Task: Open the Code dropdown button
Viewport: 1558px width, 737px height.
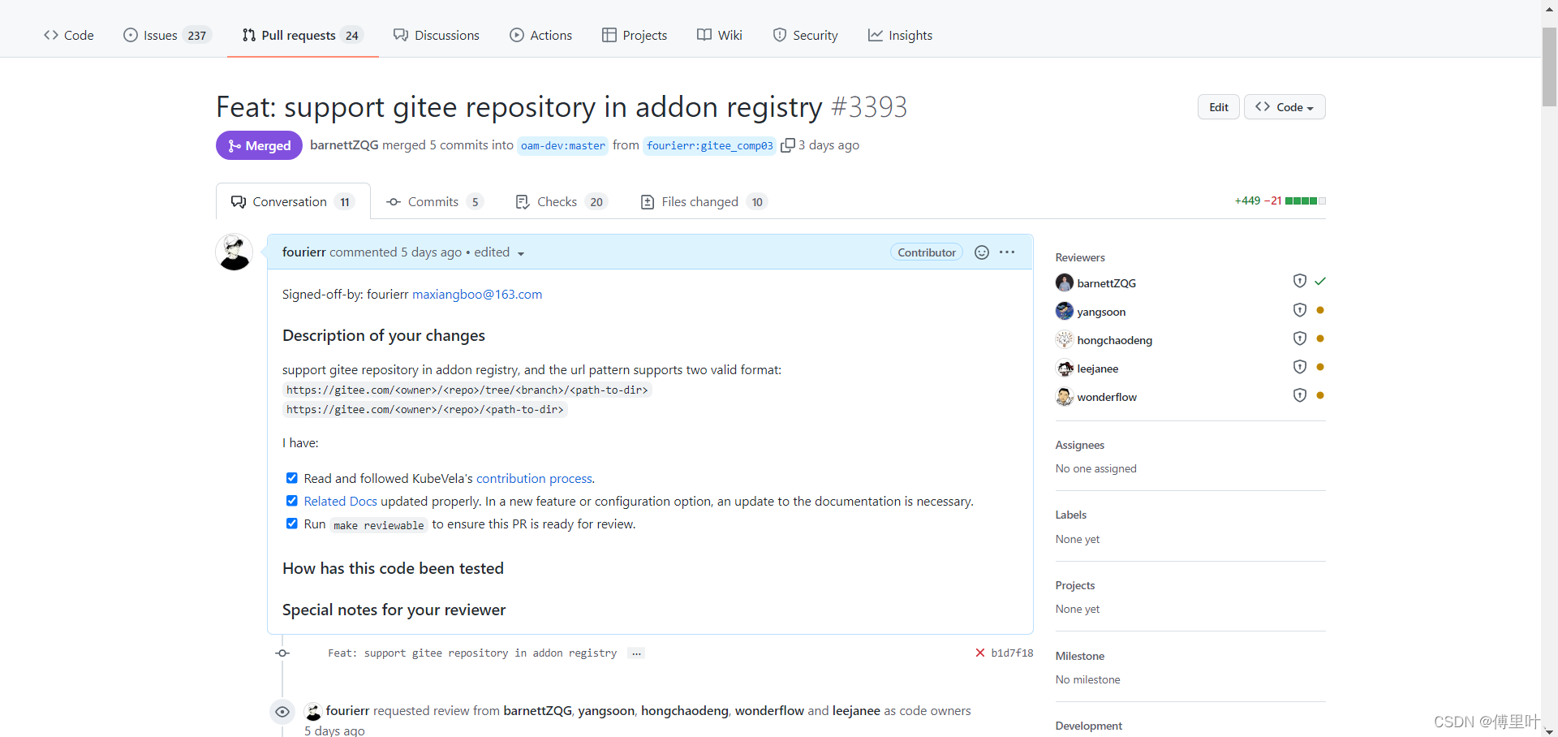Action: 1285,107
